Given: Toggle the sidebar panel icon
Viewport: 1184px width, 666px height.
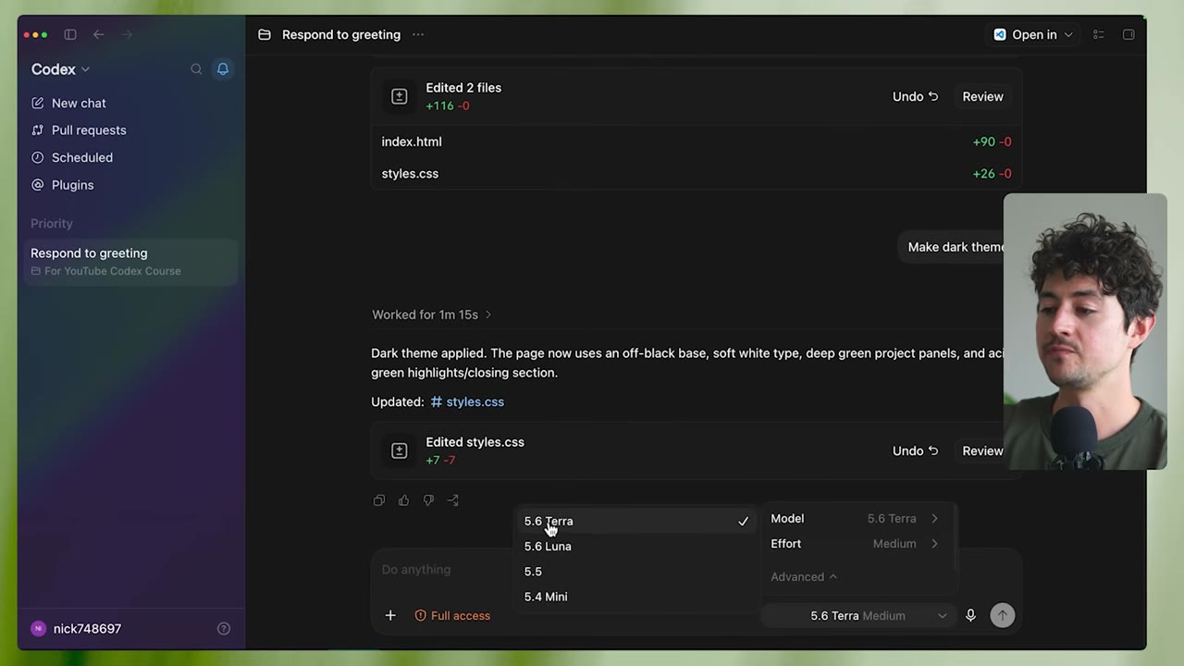Looking at the screenshot, I should [x=70, y=35].
